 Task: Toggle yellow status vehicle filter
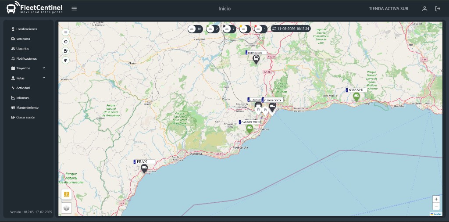[245, 29]
